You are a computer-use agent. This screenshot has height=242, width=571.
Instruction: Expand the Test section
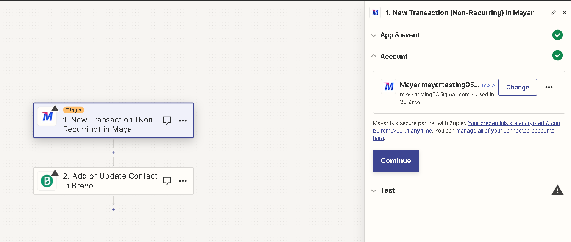374,190
